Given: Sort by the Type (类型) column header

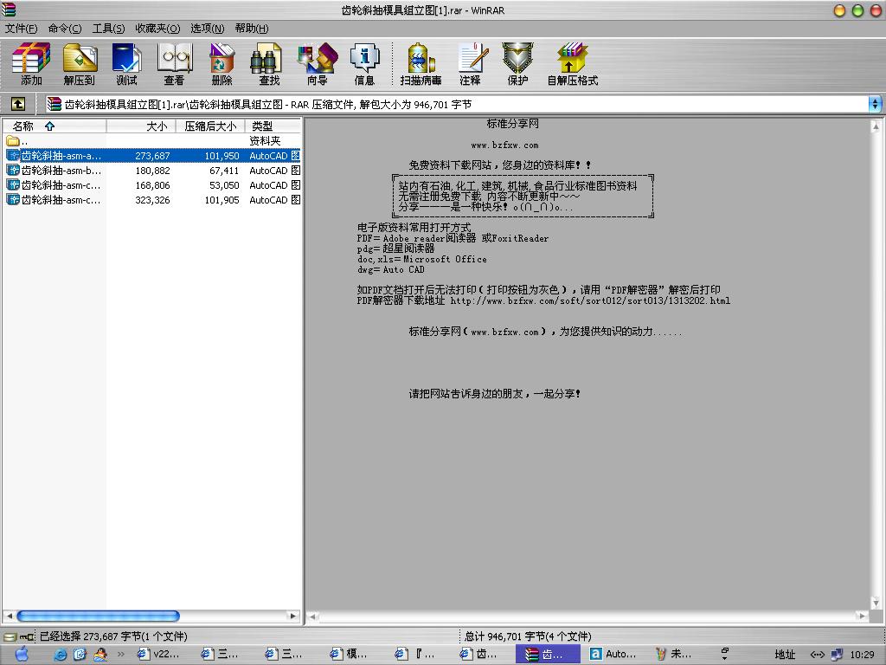Looking at the screenshot, I should [x=273, y=126].
